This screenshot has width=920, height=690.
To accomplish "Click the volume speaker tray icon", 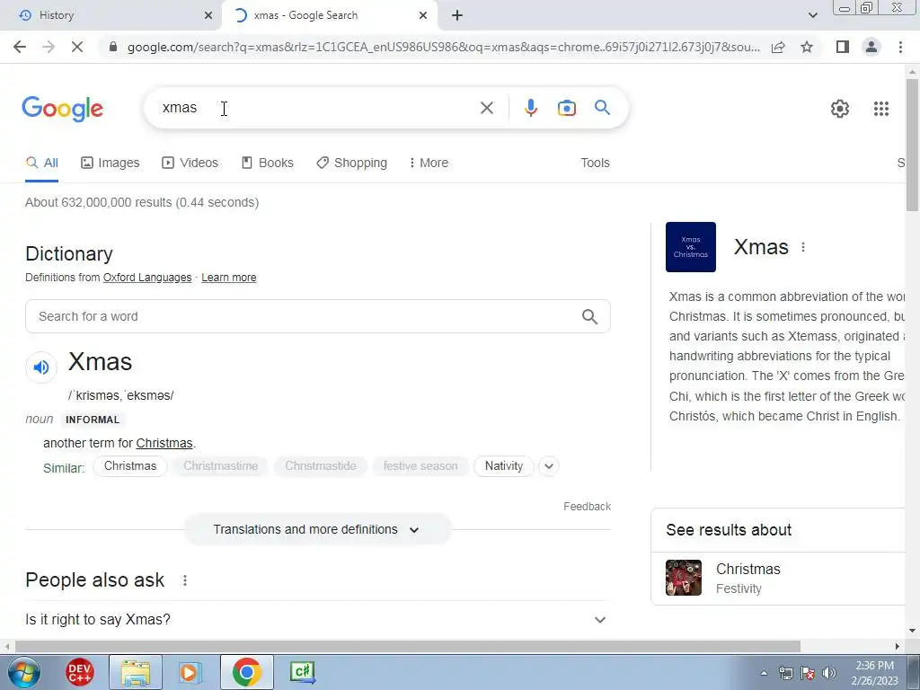I will 829,673.
